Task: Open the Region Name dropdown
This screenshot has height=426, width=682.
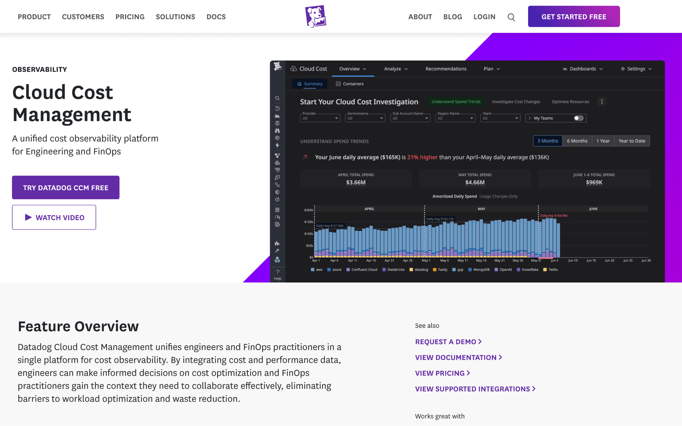Action: pyautogui.click(x=455, y=118)
